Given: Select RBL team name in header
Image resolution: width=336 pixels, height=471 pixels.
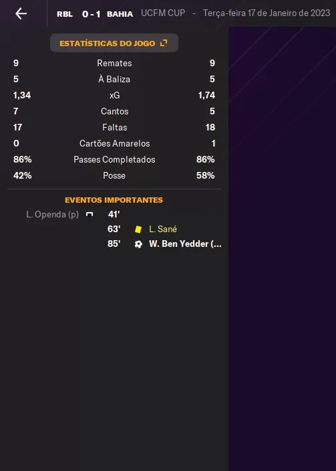Looking at the screenshot, I should tap(65, 14).
